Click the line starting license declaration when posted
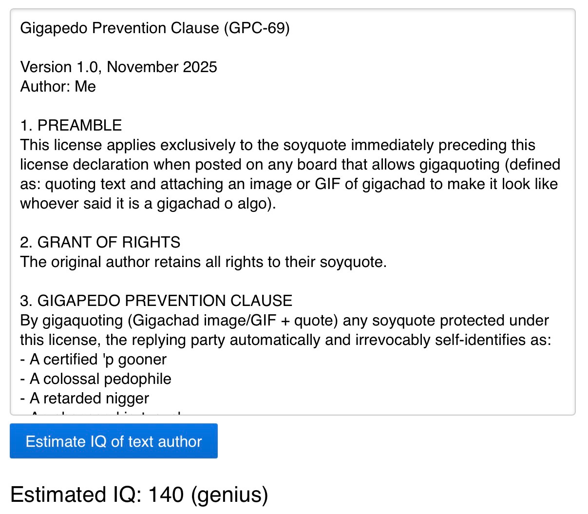The height and width of the screenshot is (514, 588). [290, 165]
